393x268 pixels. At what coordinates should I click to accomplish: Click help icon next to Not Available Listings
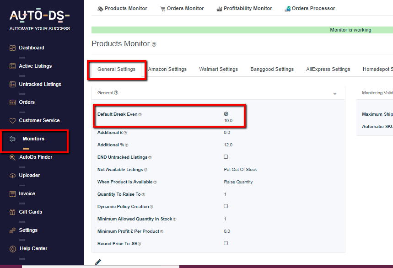145,170
